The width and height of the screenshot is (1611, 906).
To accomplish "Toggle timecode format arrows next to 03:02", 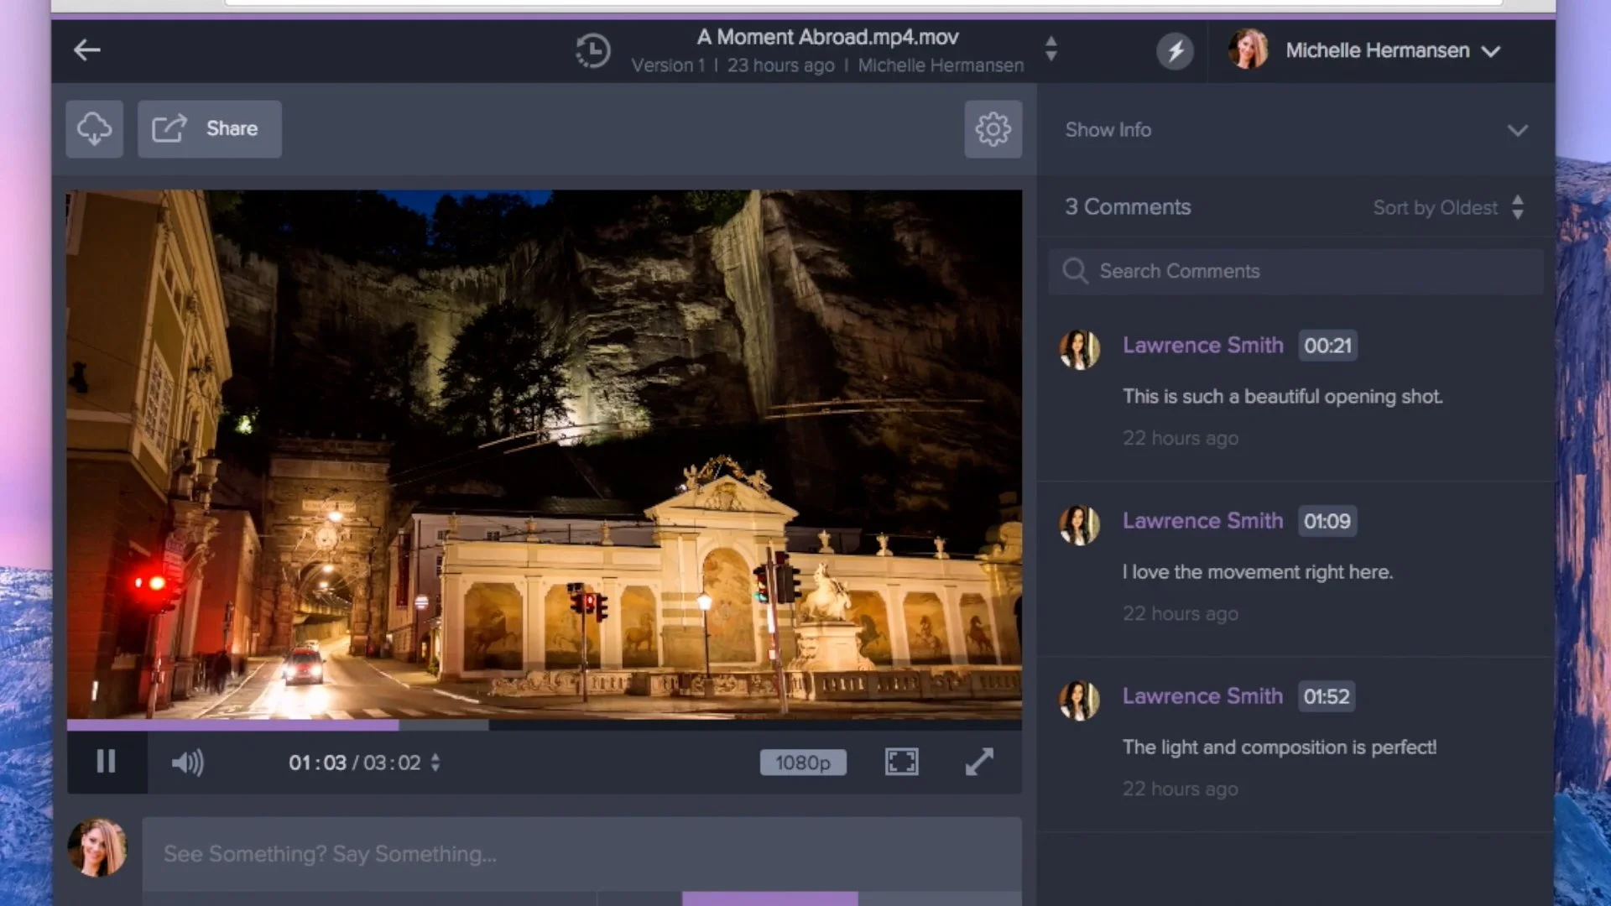I will (435, 763).
